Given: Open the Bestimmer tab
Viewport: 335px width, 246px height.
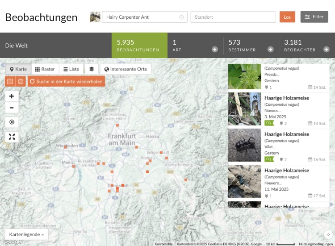Looking at the screenshot, I should [251, 46].
